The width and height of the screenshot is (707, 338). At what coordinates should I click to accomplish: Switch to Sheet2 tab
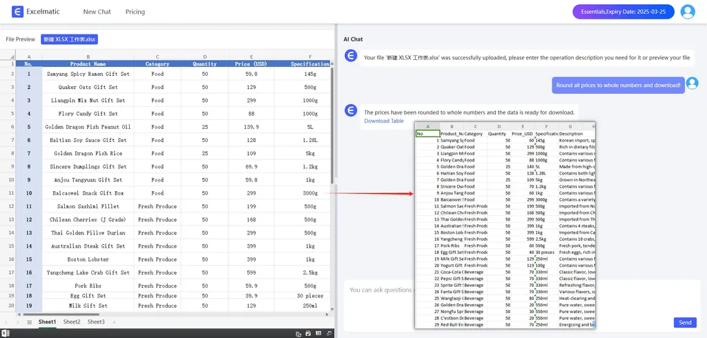click(72, 322)
